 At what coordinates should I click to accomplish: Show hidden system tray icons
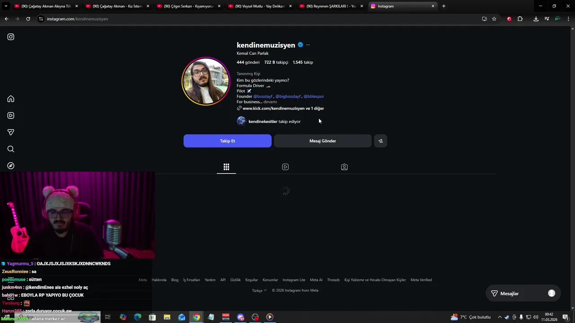point(500,317)
